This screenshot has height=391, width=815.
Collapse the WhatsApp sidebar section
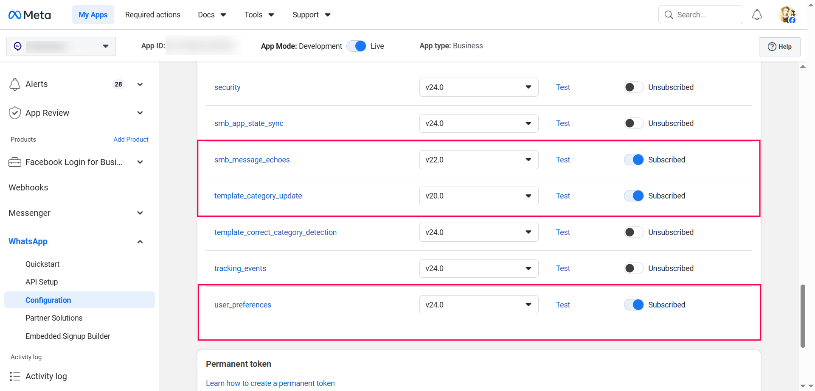coord(140,241)
